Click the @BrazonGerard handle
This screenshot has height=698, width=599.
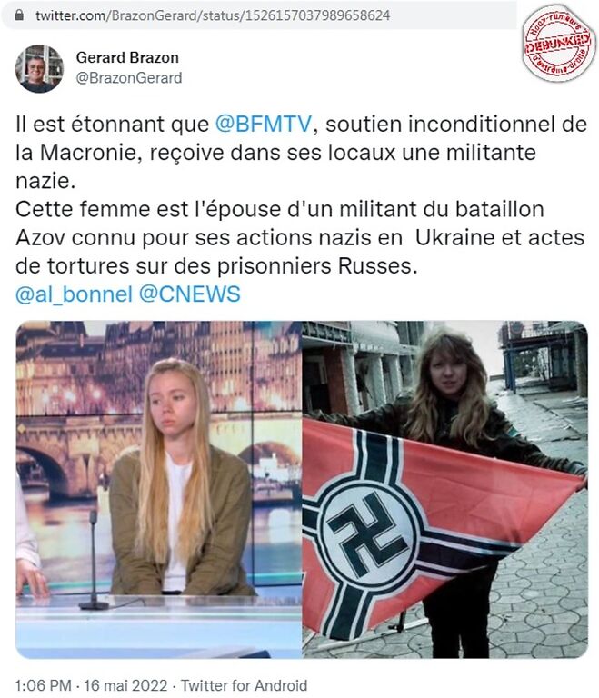pyautogui.click(x=129, y=78)
